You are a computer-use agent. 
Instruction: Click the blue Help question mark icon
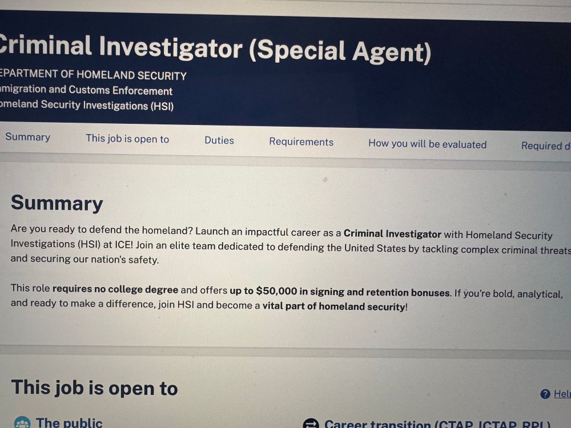[x=545, y=394]
